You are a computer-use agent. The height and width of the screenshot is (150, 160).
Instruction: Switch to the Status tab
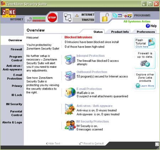point(98,32)
